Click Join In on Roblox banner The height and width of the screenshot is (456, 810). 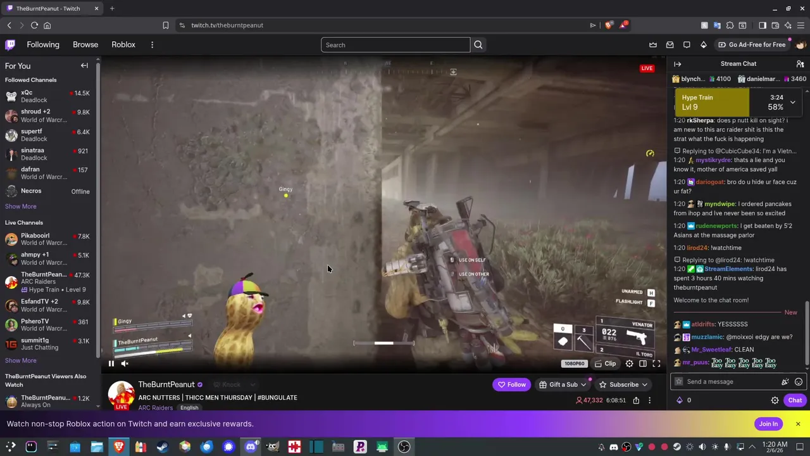tap(768, 424)
